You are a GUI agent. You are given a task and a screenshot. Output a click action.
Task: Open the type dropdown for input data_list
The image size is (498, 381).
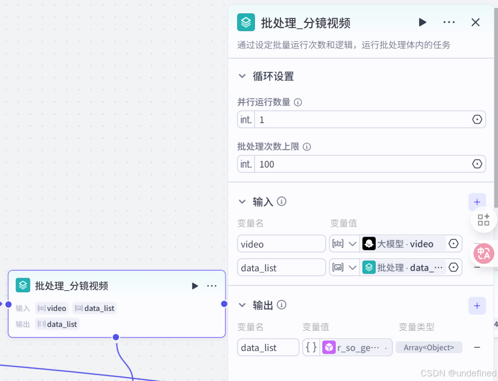[344, 268]
